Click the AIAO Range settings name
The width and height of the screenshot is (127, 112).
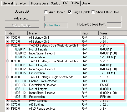click(x=42, y=109)
